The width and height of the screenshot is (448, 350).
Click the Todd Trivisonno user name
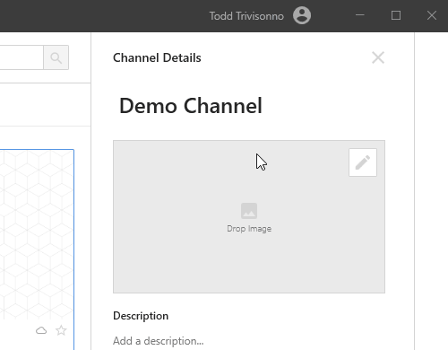[x=246, y=16]
